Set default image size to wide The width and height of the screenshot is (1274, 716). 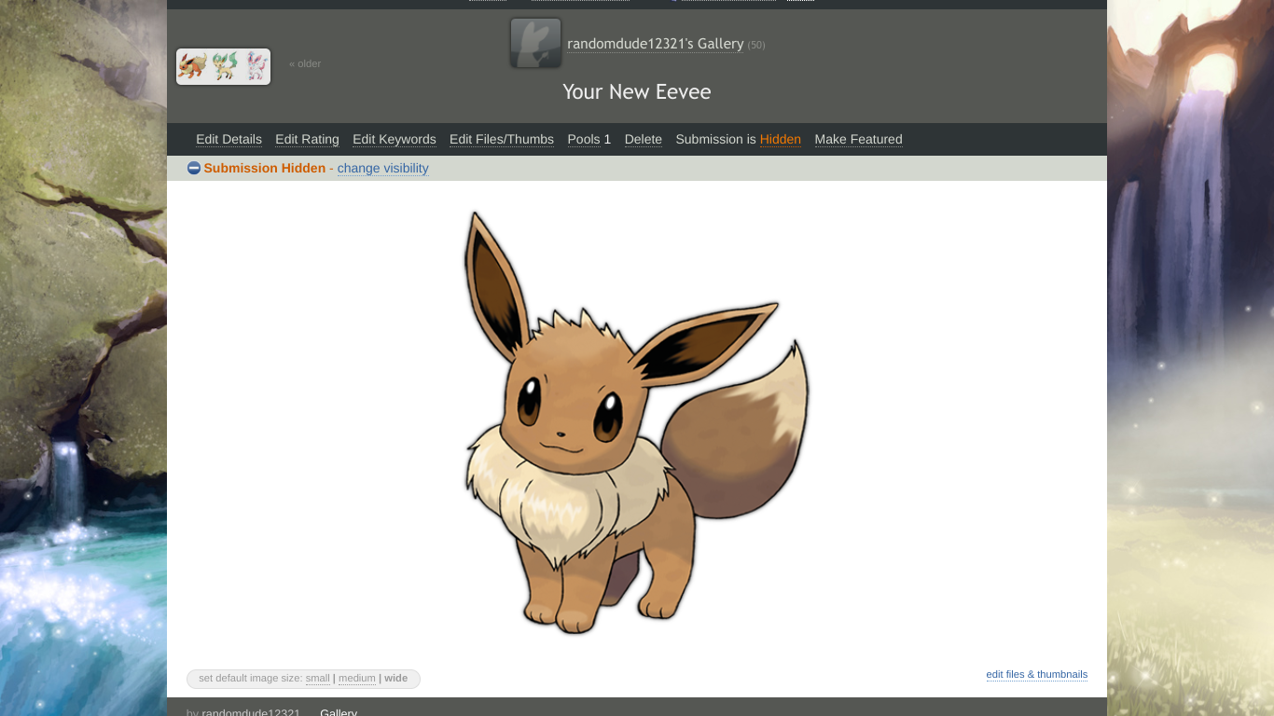396,678
